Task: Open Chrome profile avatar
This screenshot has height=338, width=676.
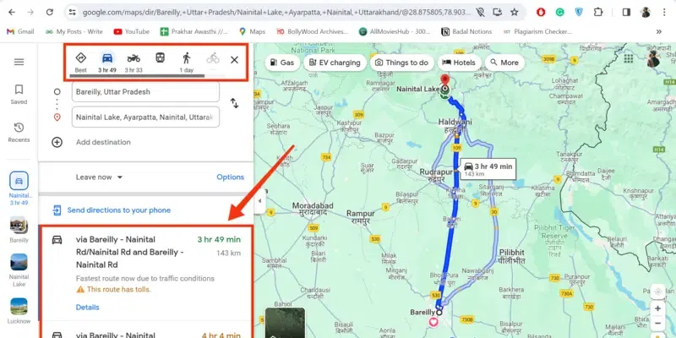Action: click(646, 13)
